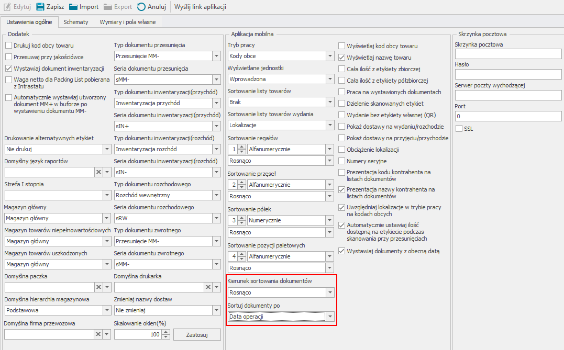564x350 pixels.
Task: Click the Edytuj pencil icon
Action: 8,7
